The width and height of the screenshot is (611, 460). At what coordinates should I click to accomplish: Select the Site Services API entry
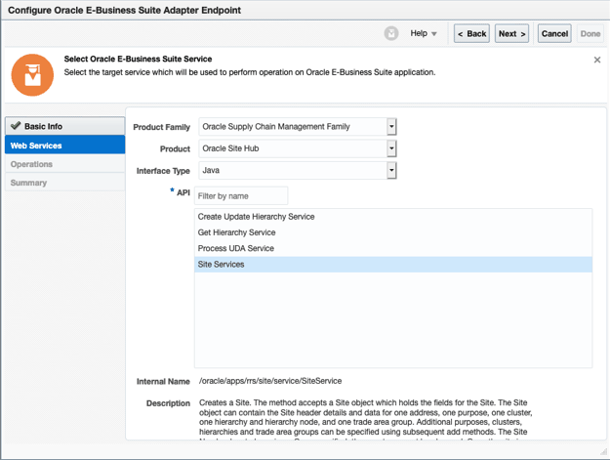coord(222,265)
